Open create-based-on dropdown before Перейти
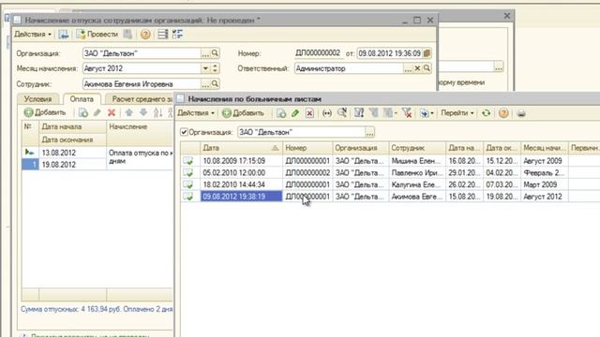600x337 pixels. [427, 113]
